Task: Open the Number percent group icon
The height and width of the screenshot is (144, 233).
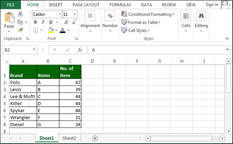Action: tap(110, 16)
